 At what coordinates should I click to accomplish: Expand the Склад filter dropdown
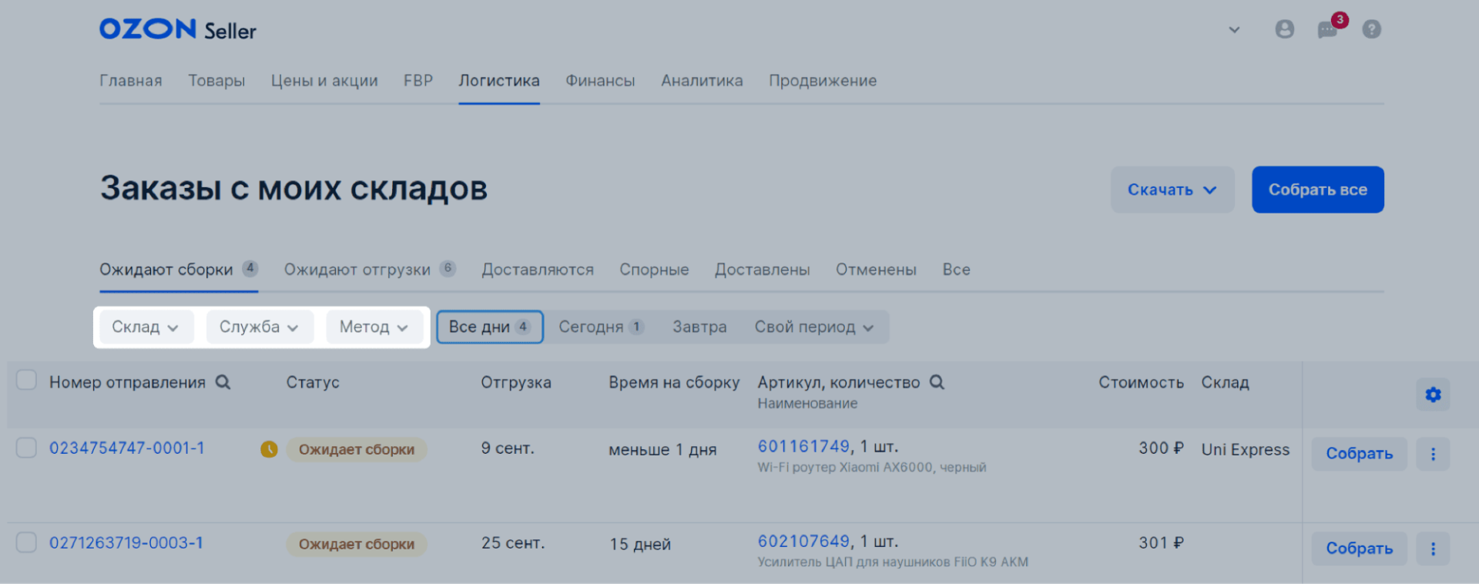pos(145,327)
